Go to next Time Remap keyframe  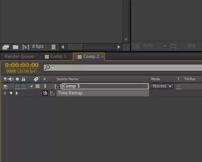click(x=17, y=93)
